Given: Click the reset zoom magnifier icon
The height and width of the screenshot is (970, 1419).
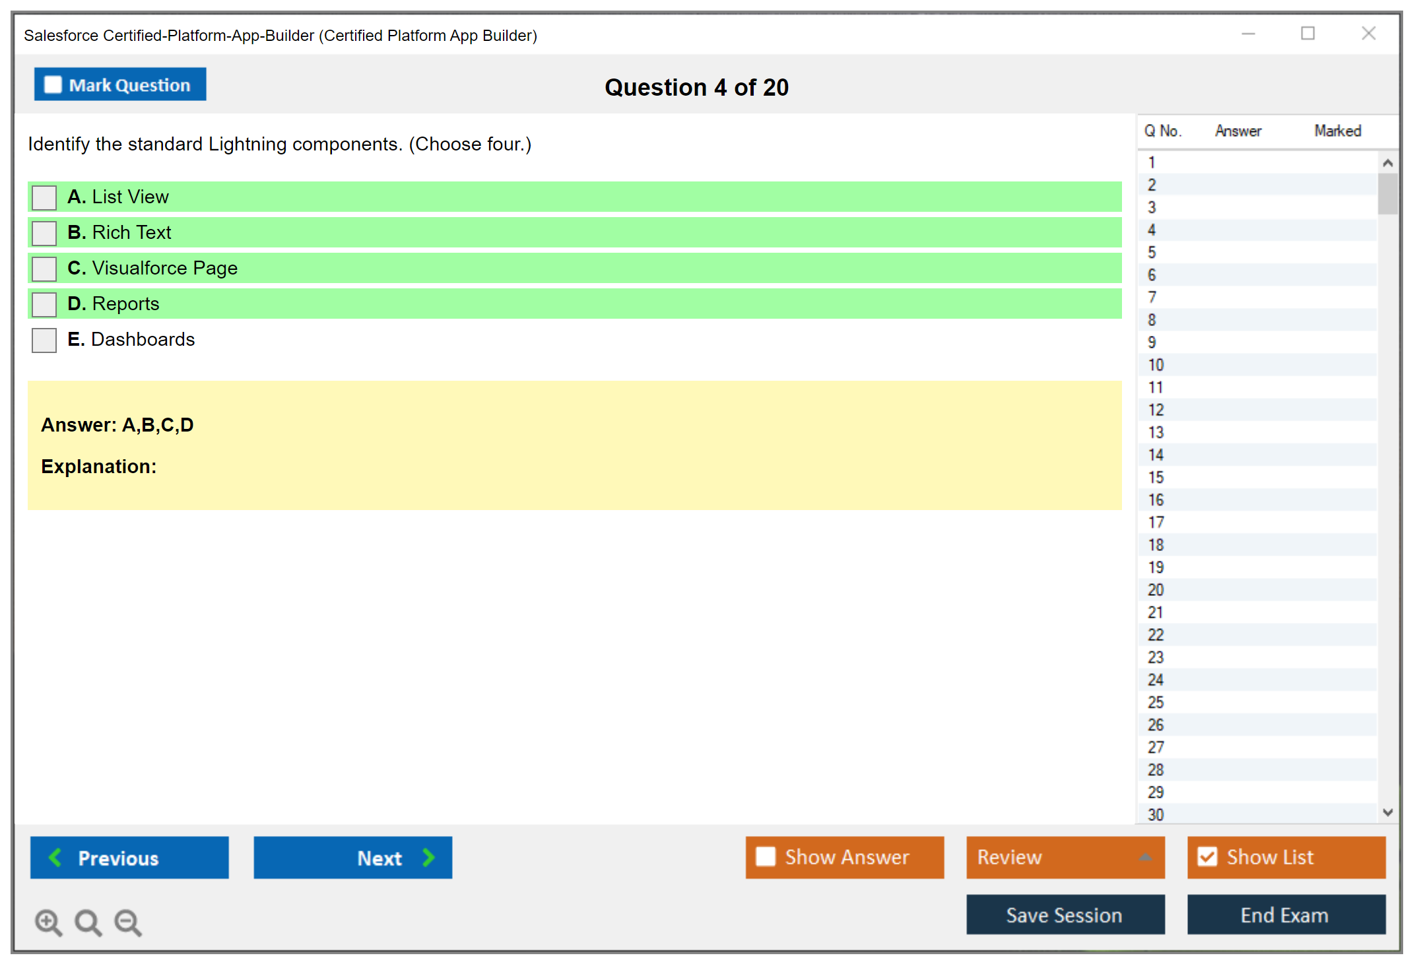Looking at the screenshot, I should (88, 922).
